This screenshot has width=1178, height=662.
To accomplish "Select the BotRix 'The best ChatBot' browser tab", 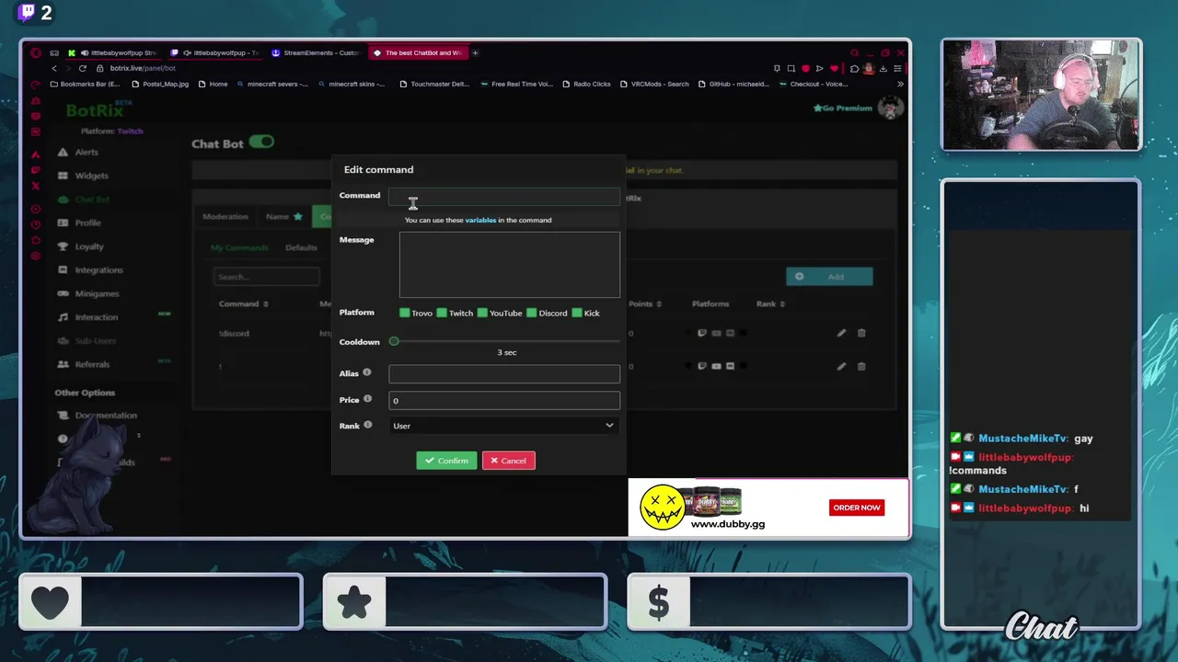I will pyautogui.click(x=419, y=52).
